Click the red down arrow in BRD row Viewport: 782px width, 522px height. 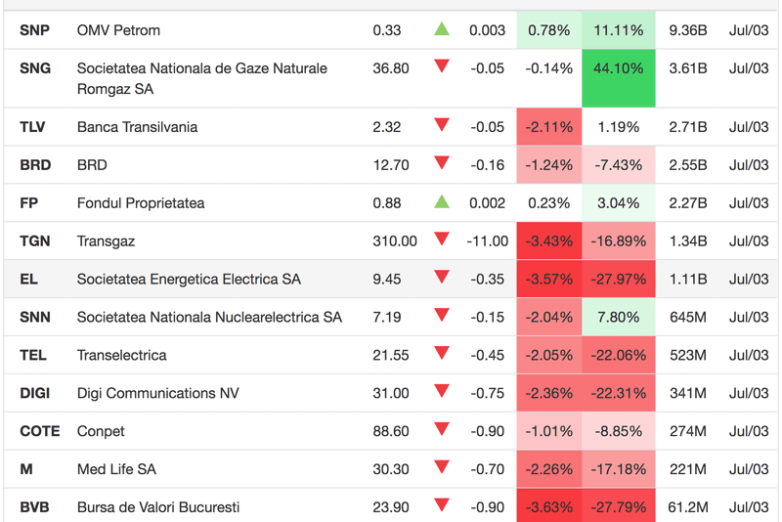(x=442, y=163)
